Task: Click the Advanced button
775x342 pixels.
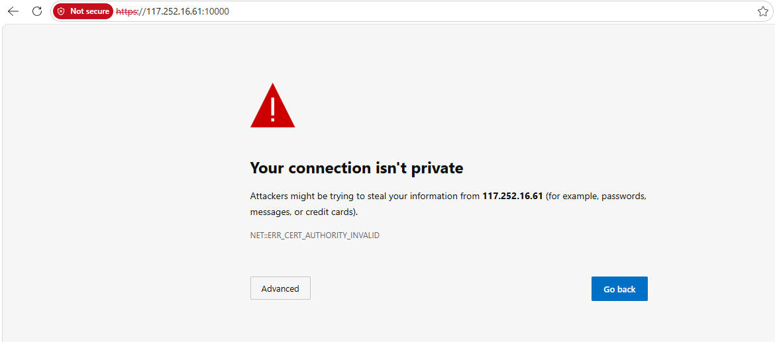Action: tap(280, 288)
